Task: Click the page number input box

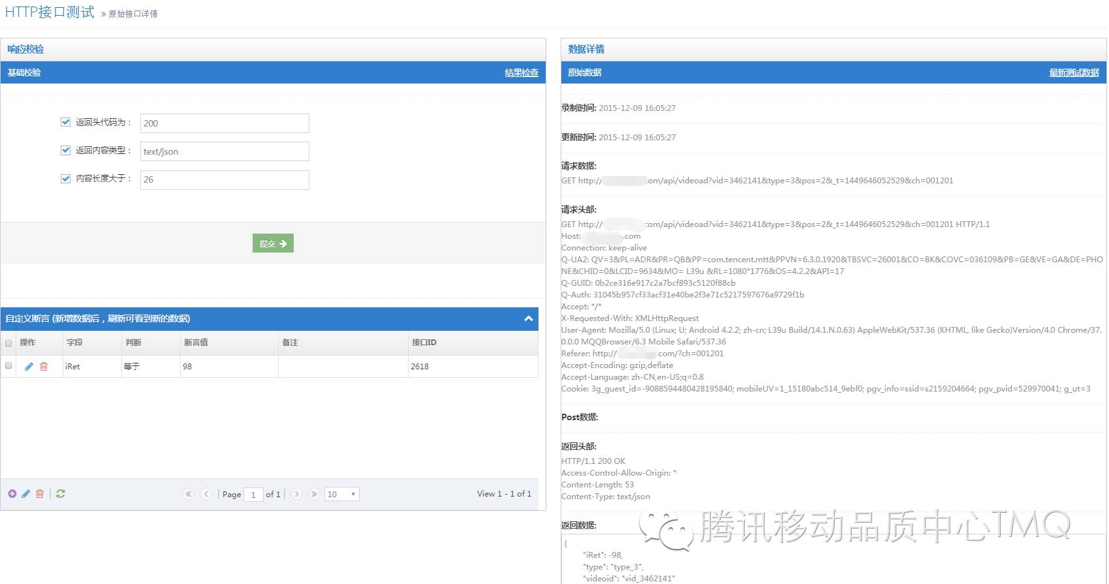Action: 253,495
